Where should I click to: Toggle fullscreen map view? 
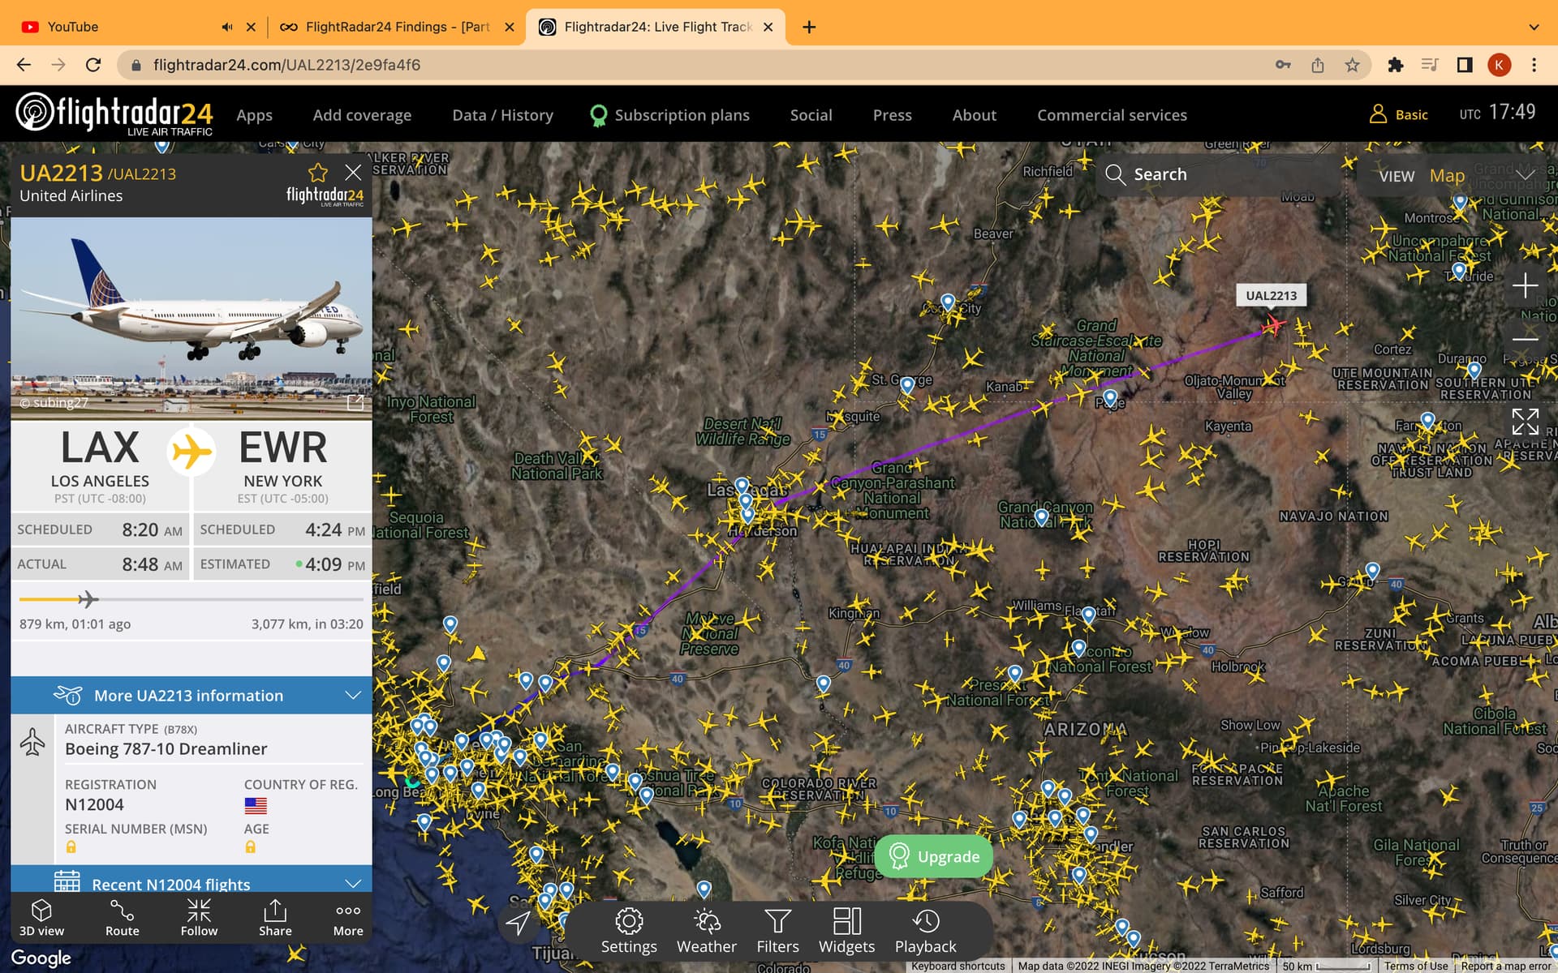tap(1525, 422)
